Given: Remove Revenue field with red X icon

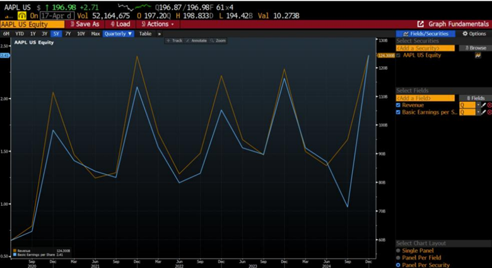Looking at the screenshot, I should [x=489, y=105].
